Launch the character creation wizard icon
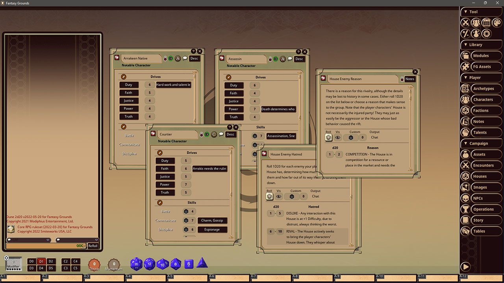Screen dimensions: 504x283 click(476, 34)
